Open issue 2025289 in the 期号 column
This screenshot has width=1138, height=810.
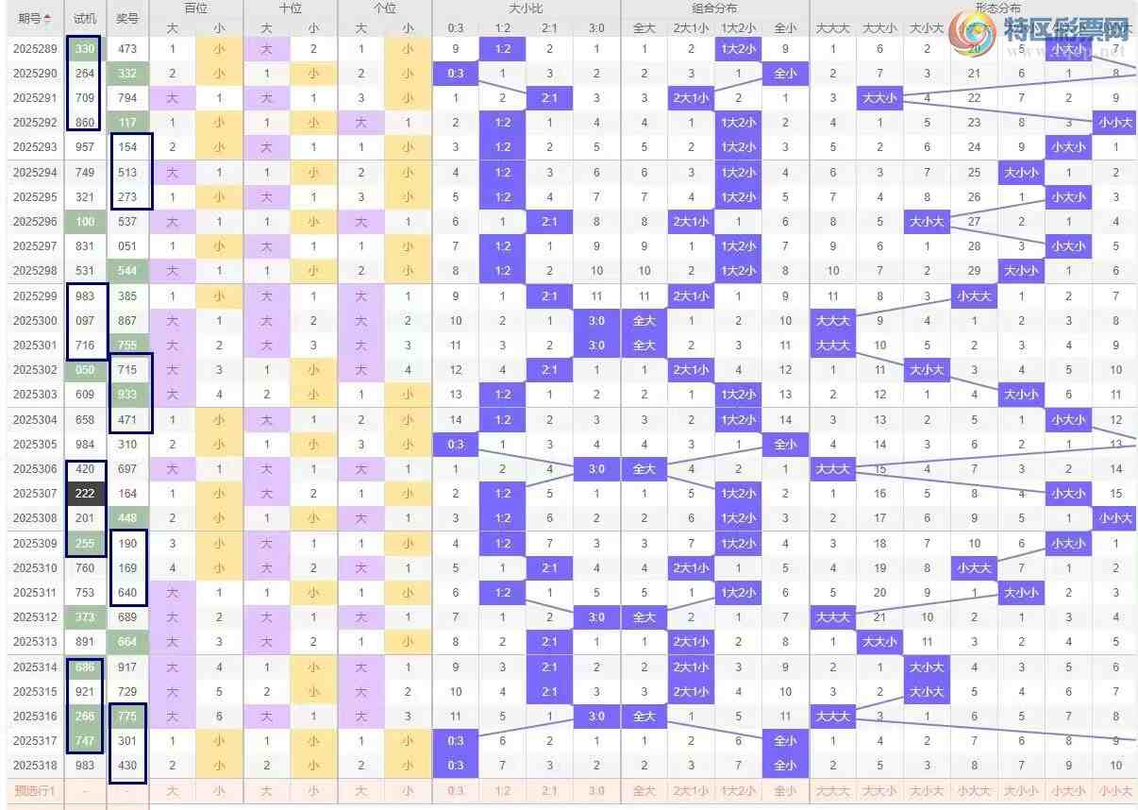click(x=35, y=49)
